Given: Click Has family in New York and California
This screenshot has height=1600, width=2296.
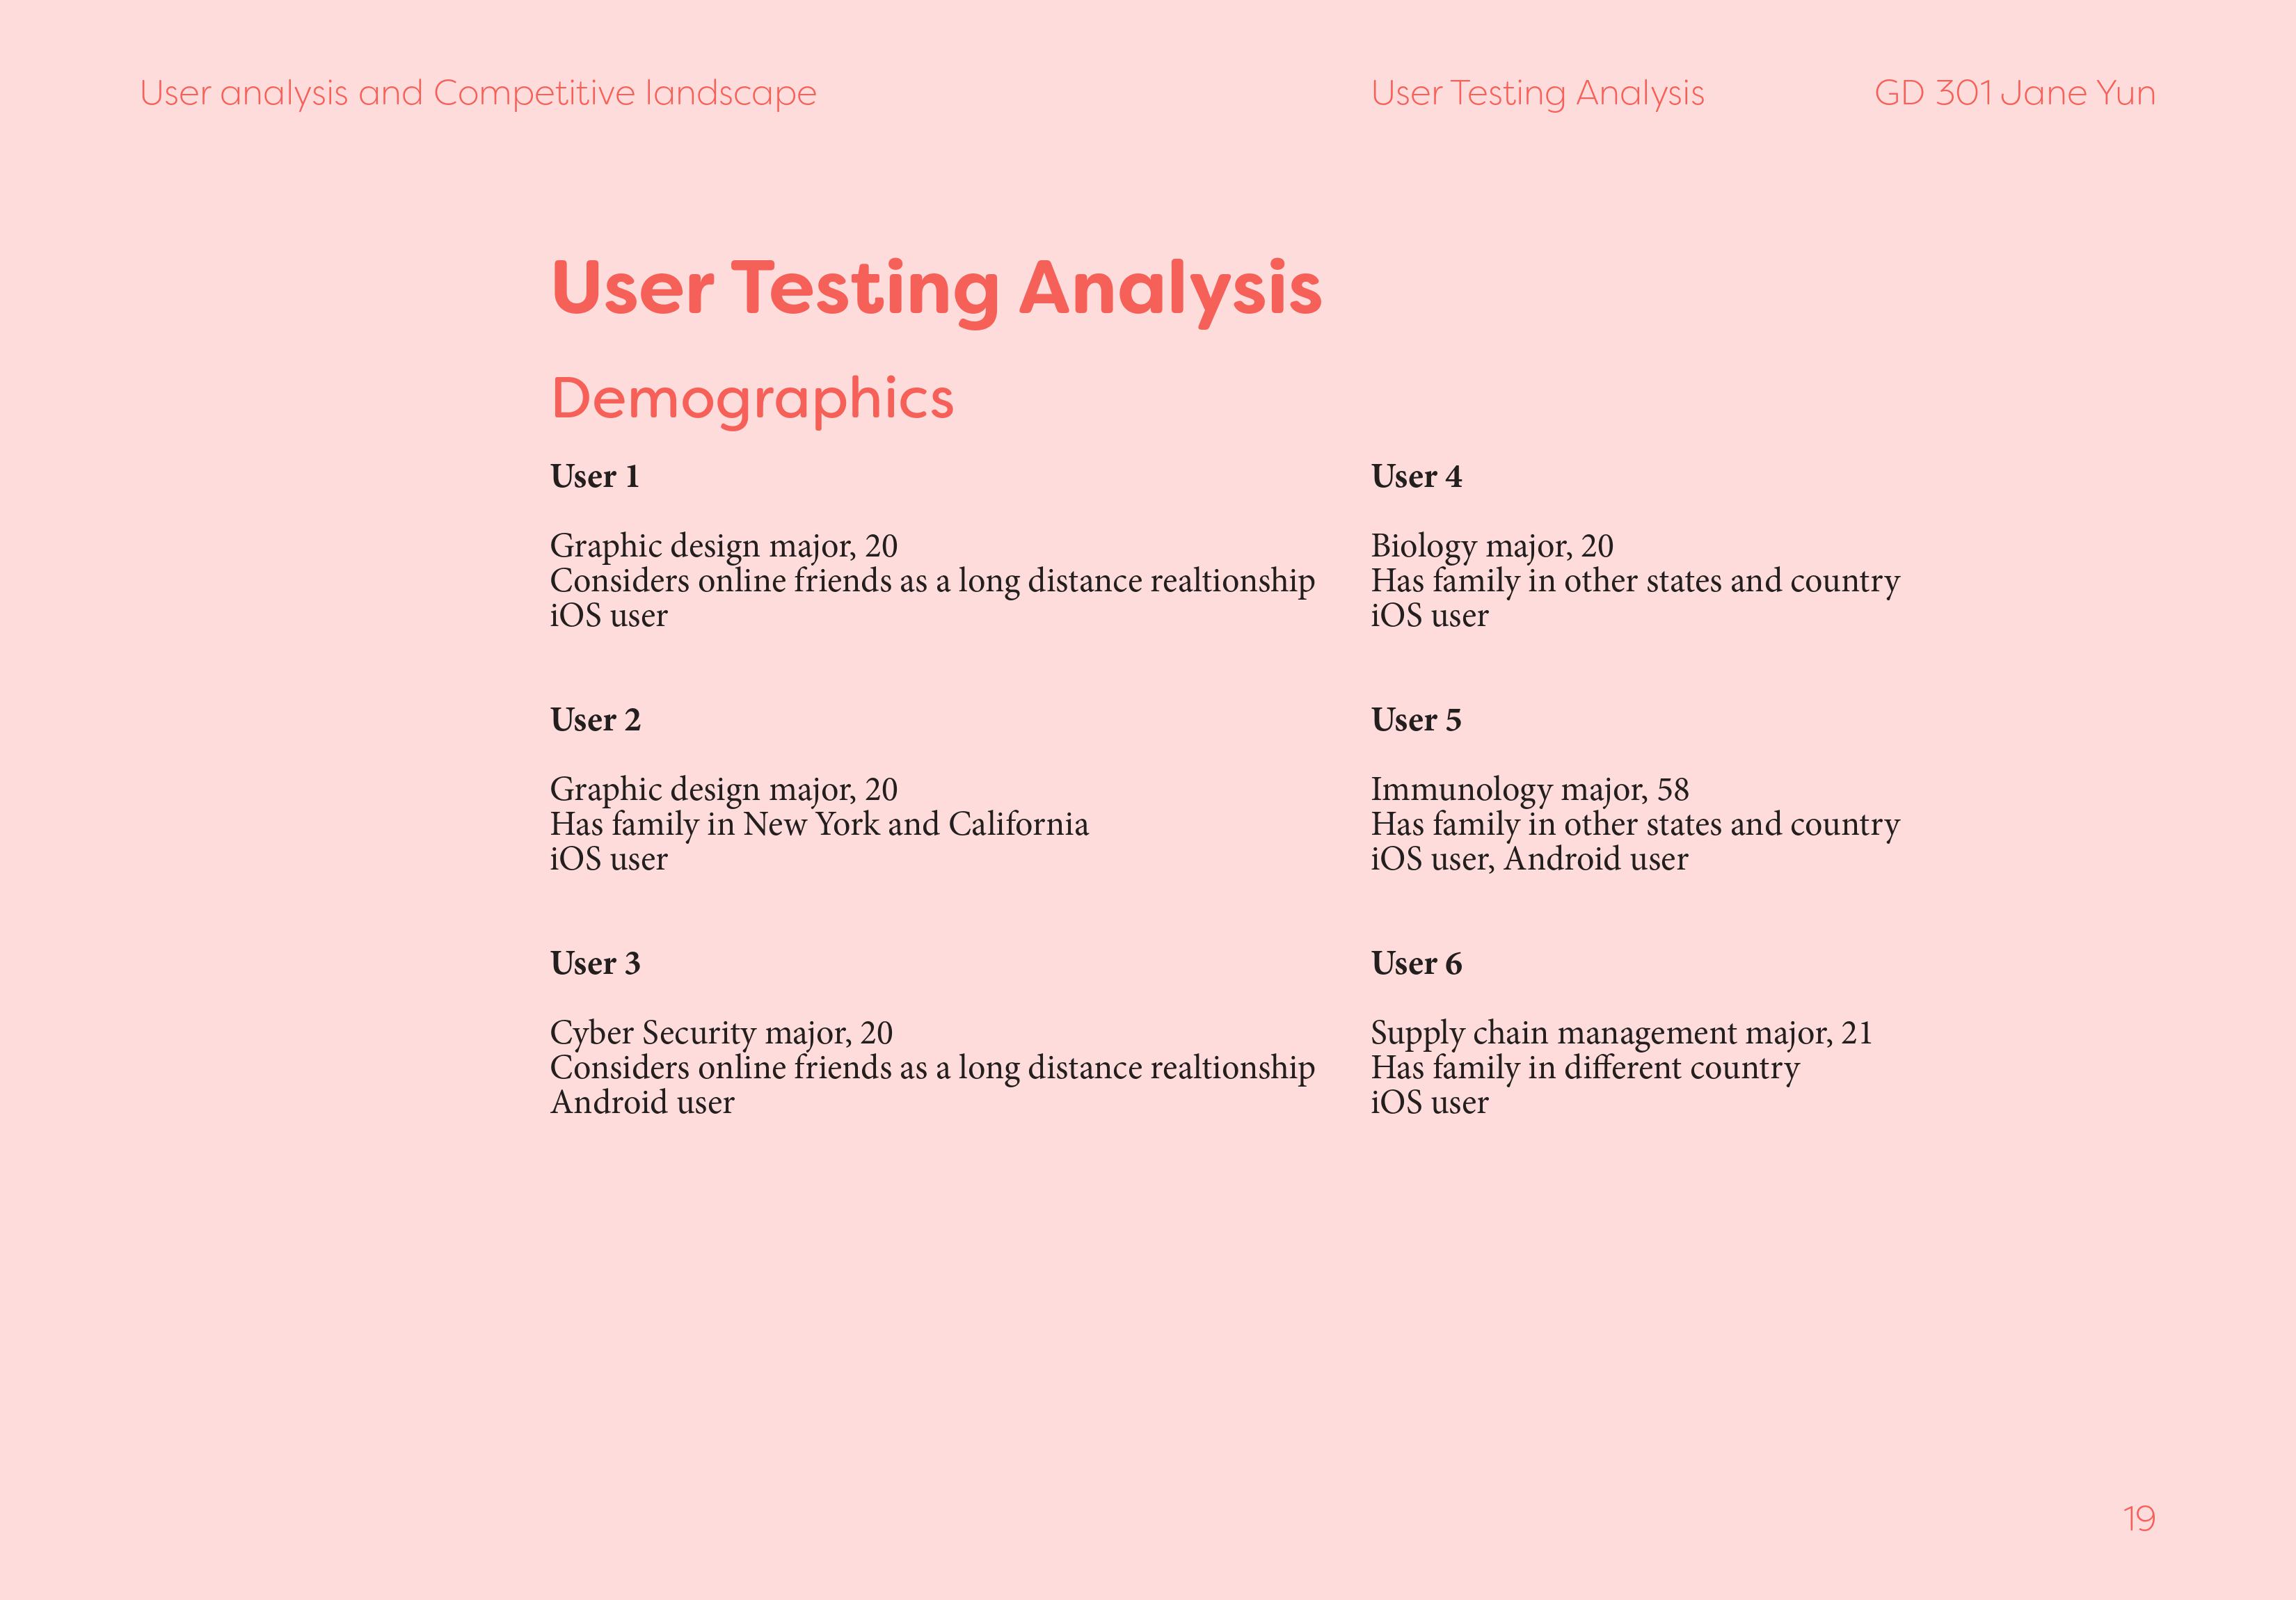Looking at the screenshot, I should (x=819, y=825).
